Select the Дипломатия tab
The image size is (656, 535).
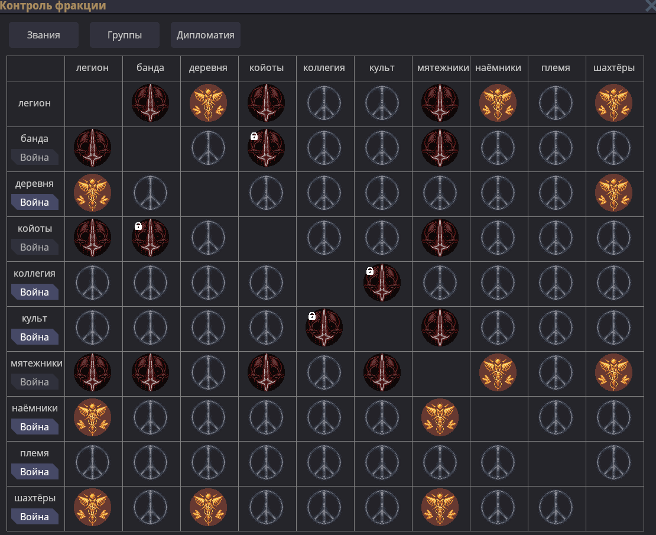click(x=205, y=34)
